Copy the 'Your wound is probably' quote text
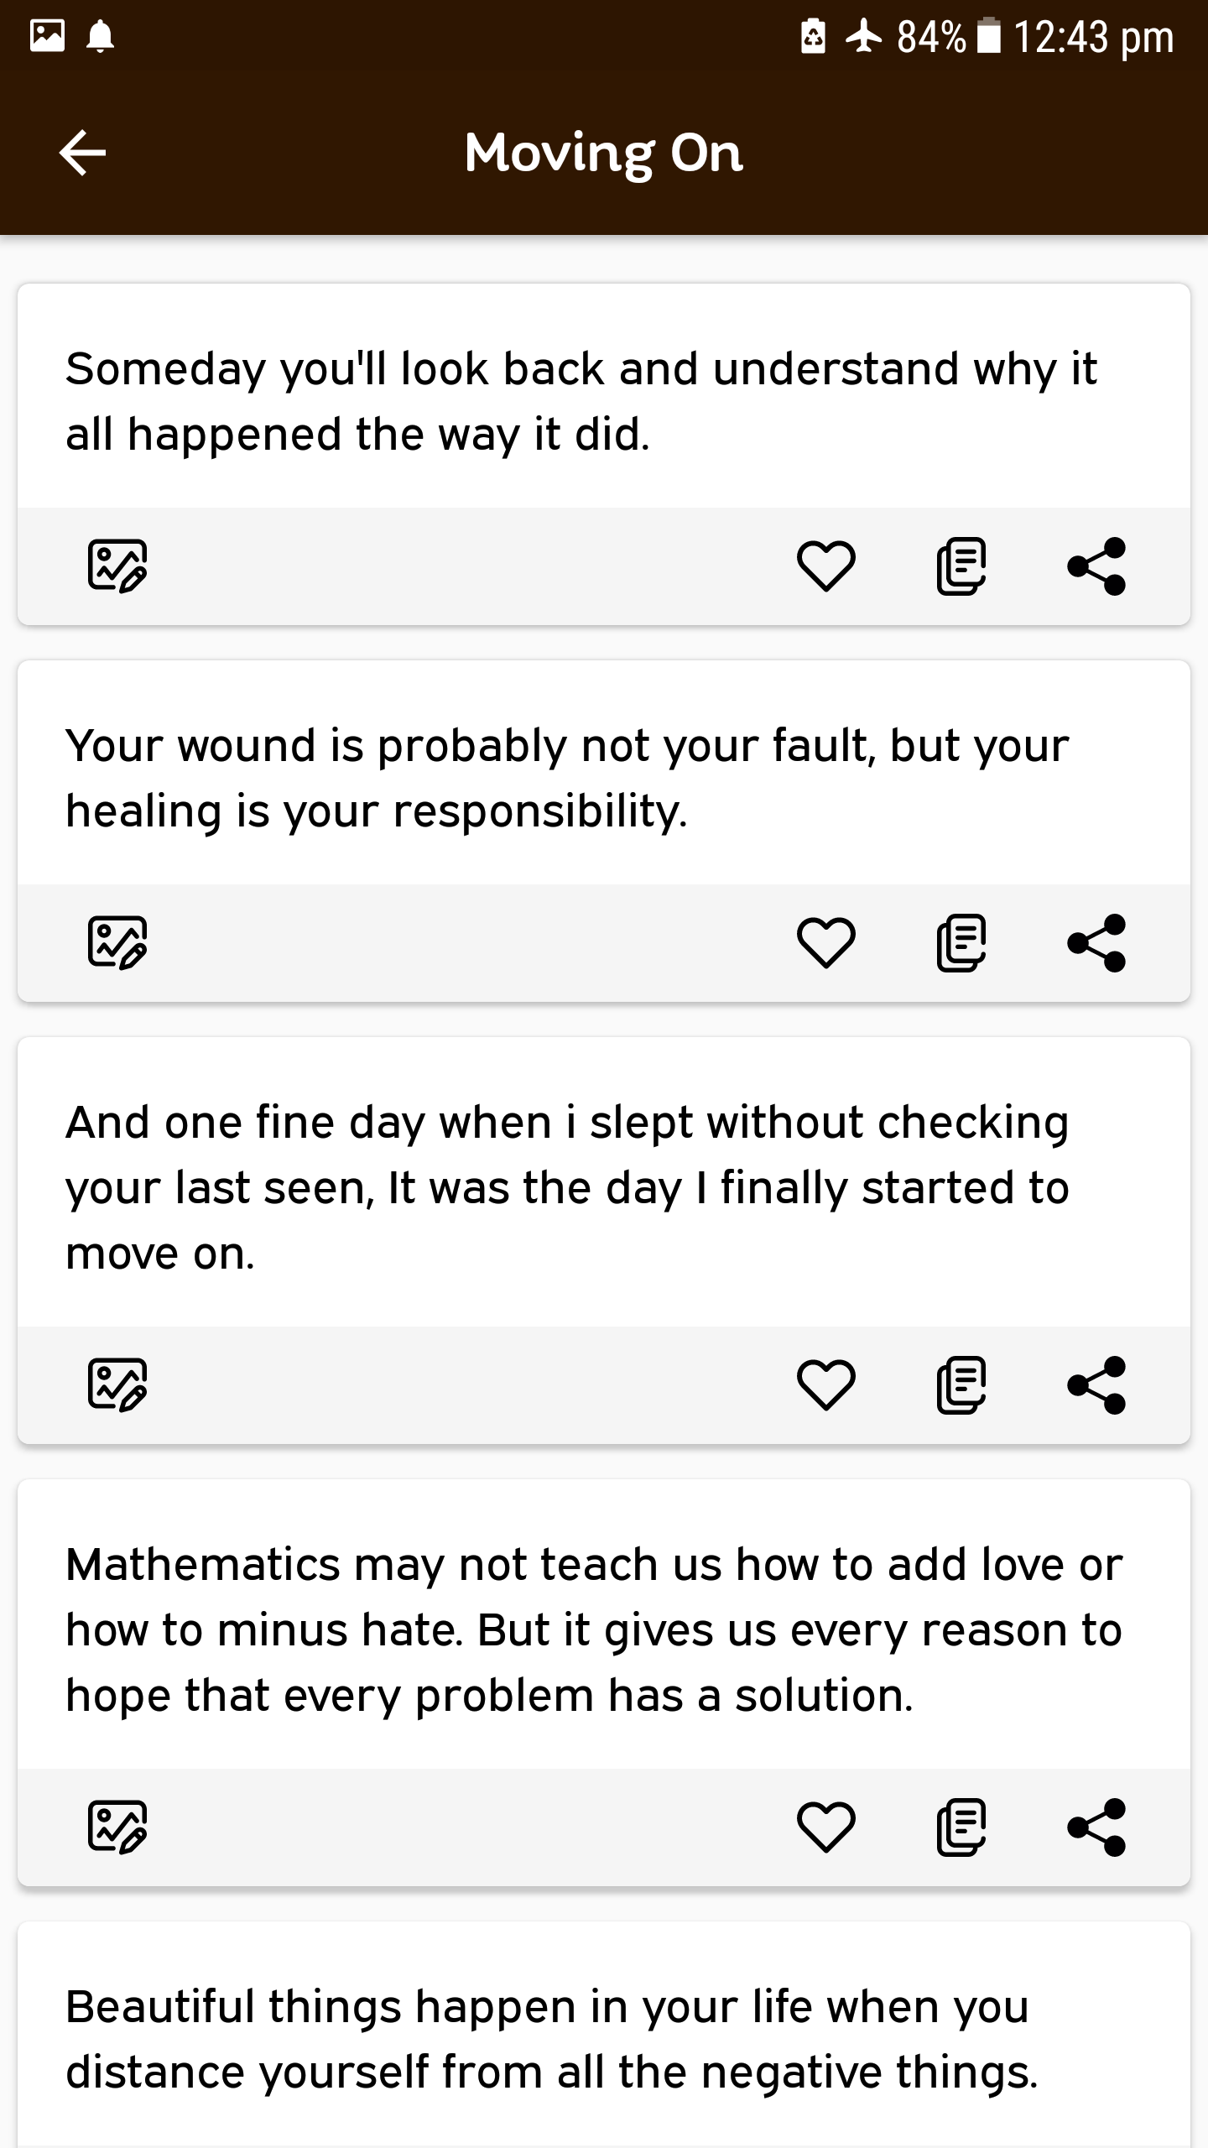 coord(961,943)
